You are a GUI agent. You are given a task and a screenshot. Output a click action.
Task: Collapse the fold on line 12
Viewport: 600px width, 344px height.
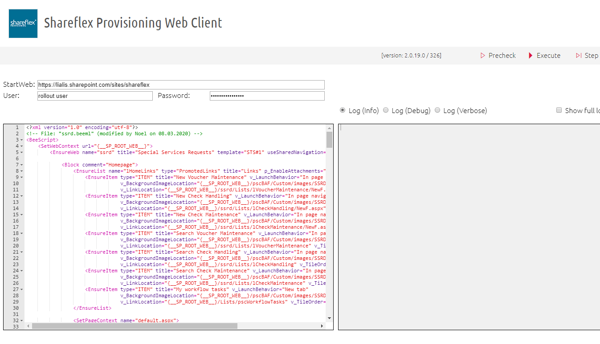tap(22, 196)
